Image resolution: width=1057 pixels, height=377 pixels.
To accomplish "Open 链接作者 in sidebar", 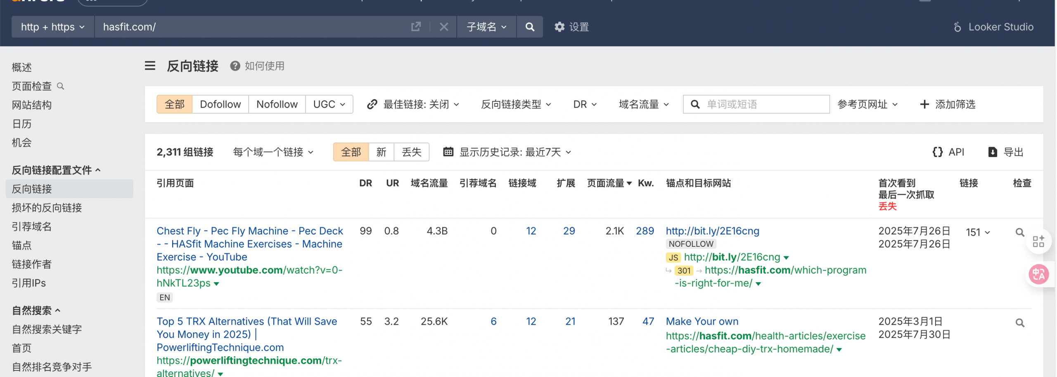I will tap(32, 264).
